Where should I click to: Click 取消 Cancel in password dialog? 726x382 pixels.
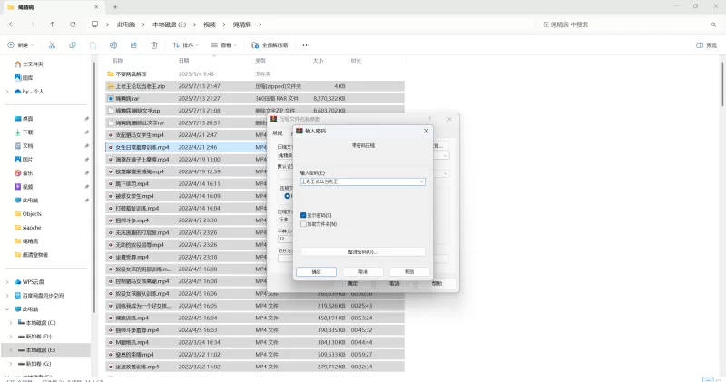362,272
